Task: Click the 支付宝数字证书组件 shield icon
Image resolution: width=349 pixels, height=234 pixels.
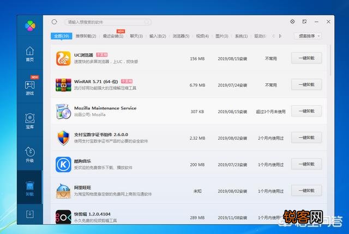Action: [x=63, y=138]
